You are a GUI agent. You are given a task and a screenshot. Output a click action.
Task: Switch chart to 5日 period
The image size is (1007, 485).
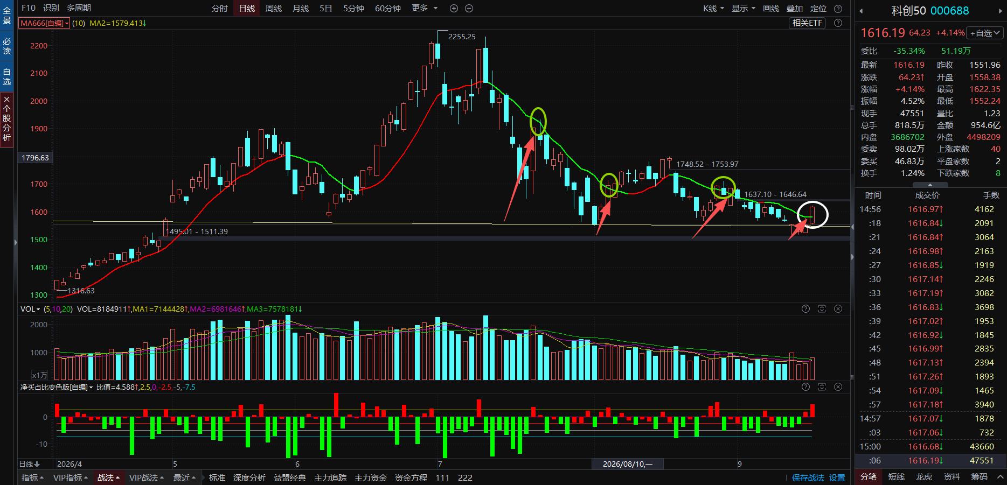[326, 9]
